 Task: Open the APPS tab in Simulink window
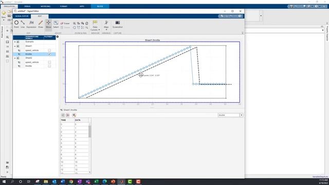click(x=82, y=6)
